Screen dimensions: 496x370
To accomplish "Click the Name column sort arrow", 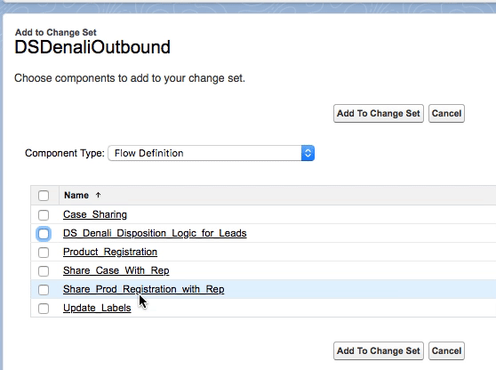I will [x=98, y=195].
